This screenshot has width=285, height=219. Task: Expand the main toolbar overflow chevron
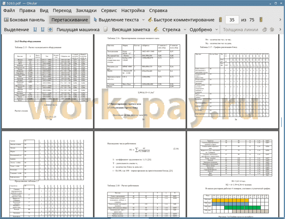click(x=280, y=20)
